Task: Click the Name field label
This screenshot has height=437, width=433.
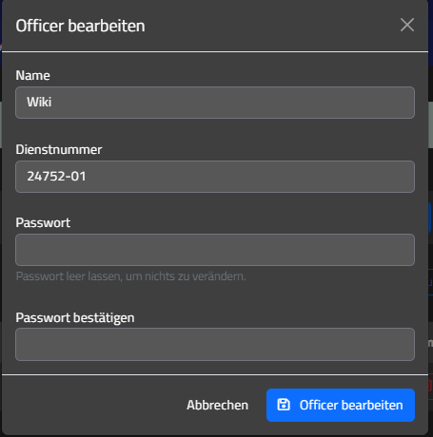Action: (32, 76)
